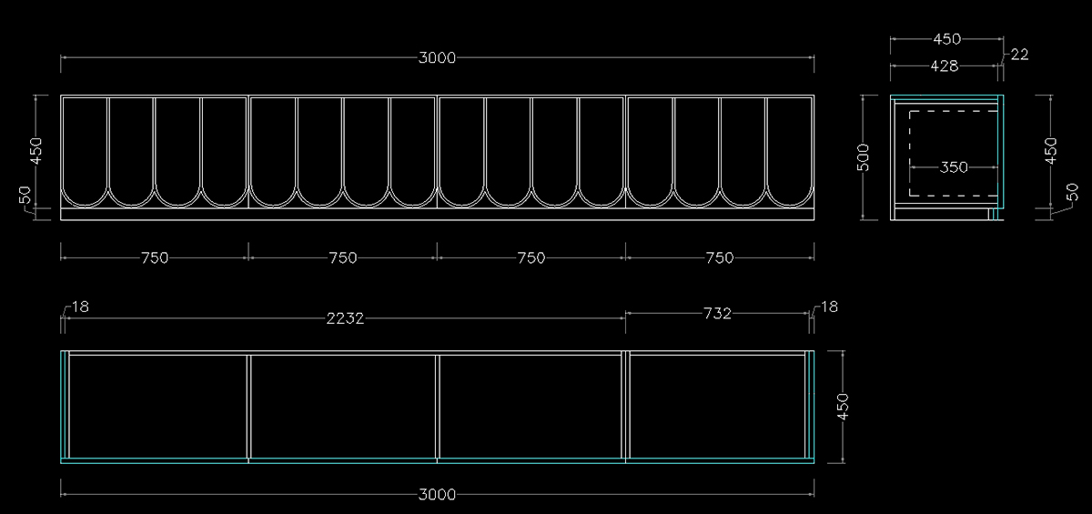Click the 18 dimension at plan's right end
The image size is (1092, 514).
pos(828,307)
